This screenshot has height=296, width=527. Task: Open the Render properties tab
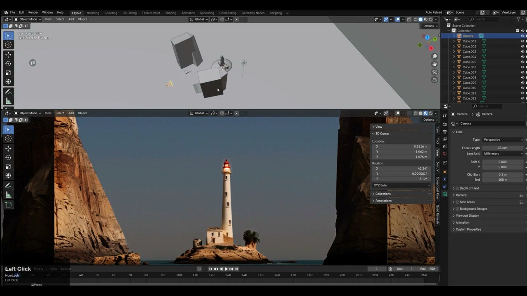[445, 125]
